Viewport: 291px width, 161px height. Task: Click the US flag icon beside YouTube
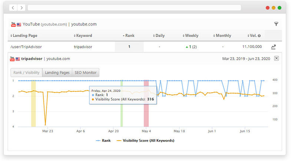19,24
